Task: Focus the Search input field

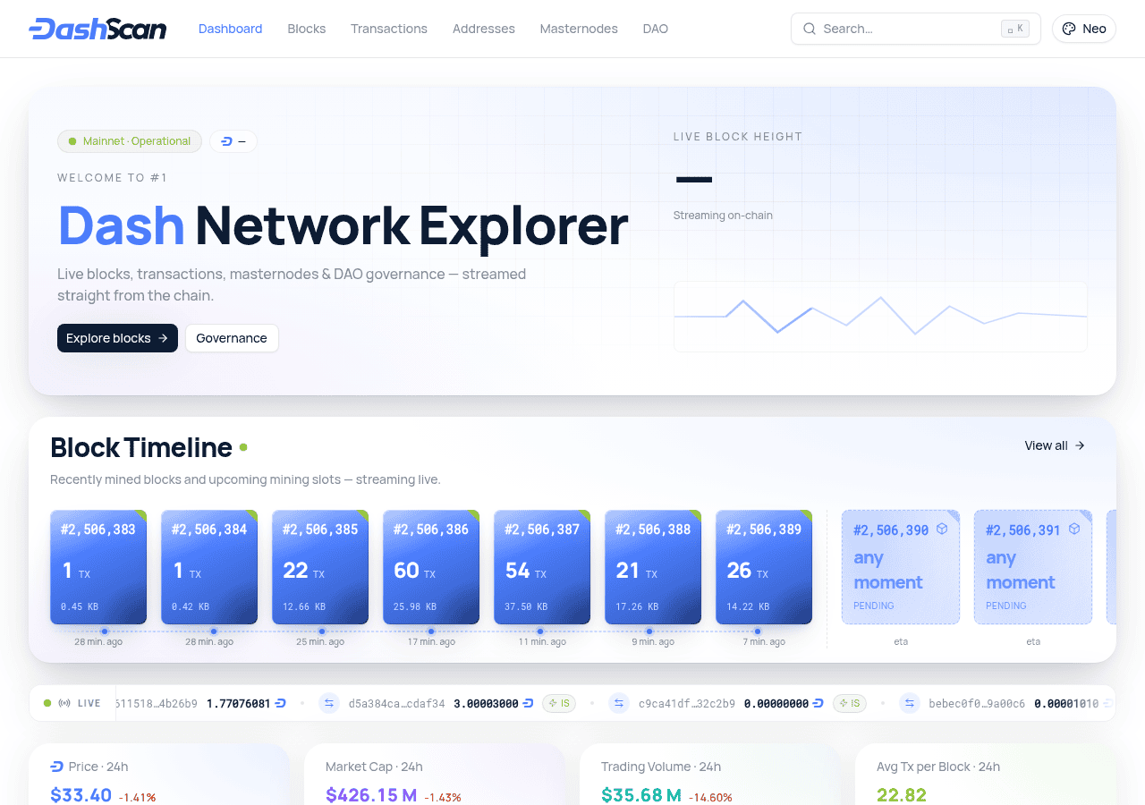Action: [x=916, y=29]
